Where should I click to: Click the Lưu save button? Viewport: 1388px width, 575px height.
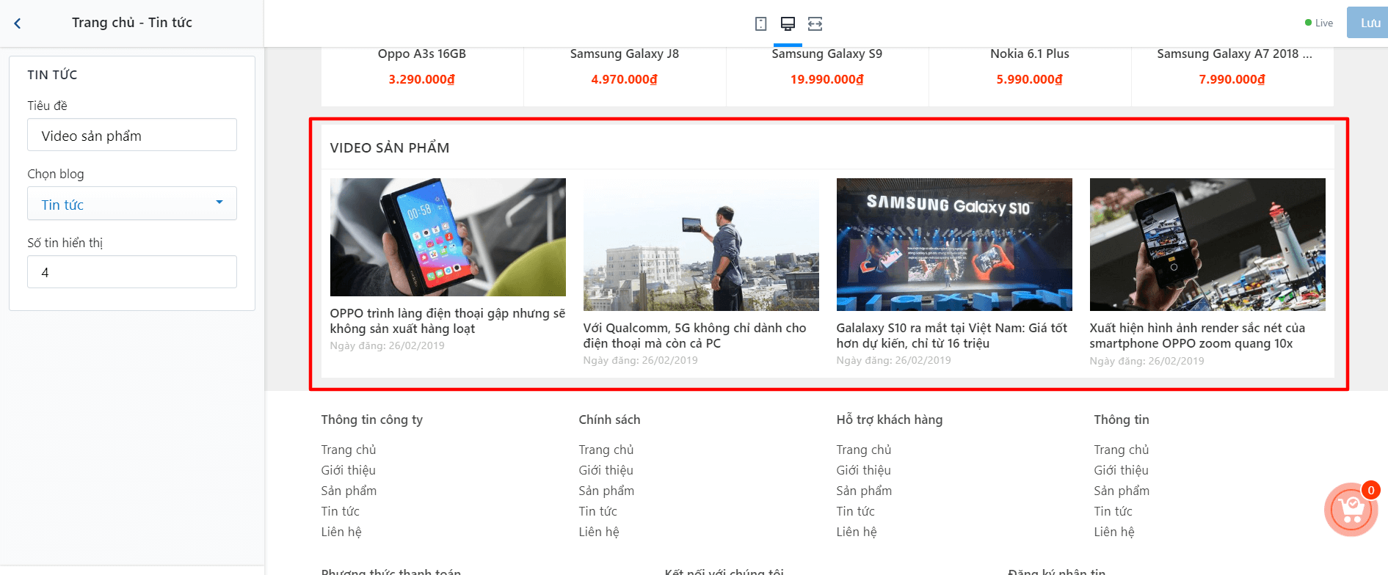tap(1368, 23)
